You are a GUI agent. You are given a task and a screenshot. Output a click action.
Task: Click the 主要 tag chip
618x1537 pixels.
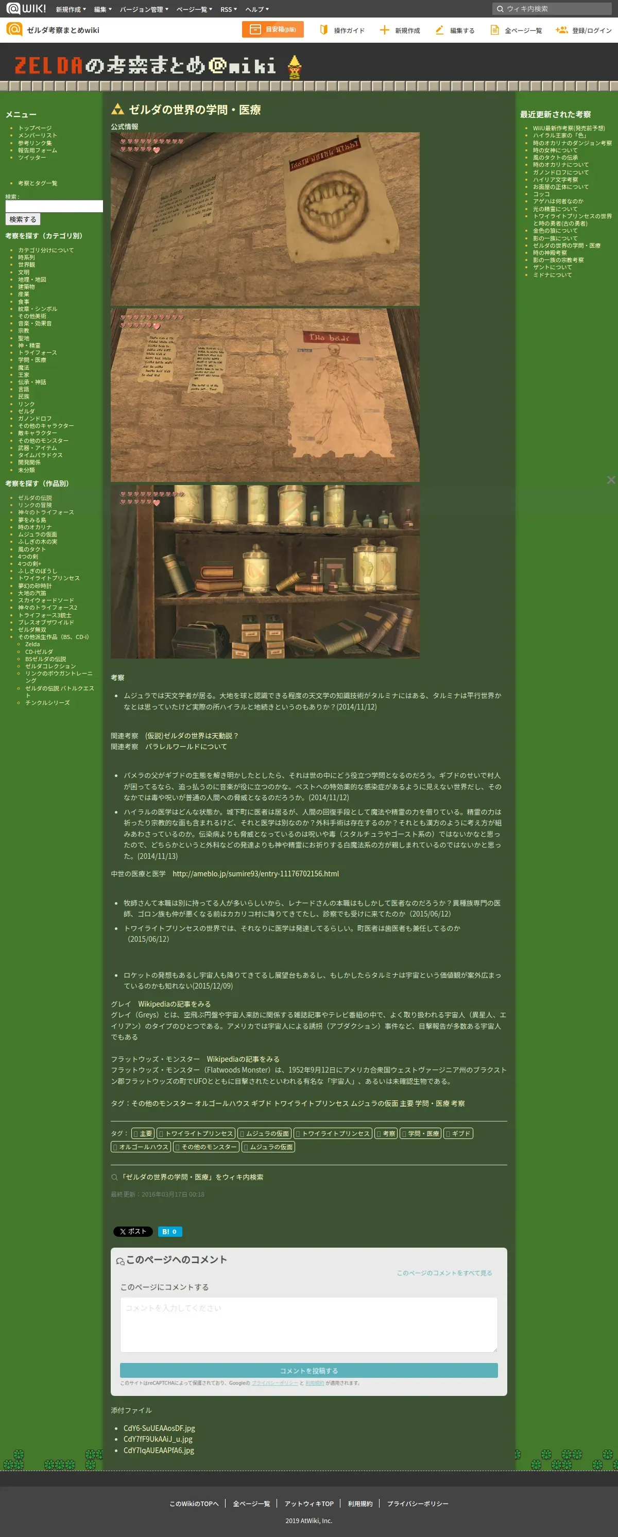point(143,1134)
